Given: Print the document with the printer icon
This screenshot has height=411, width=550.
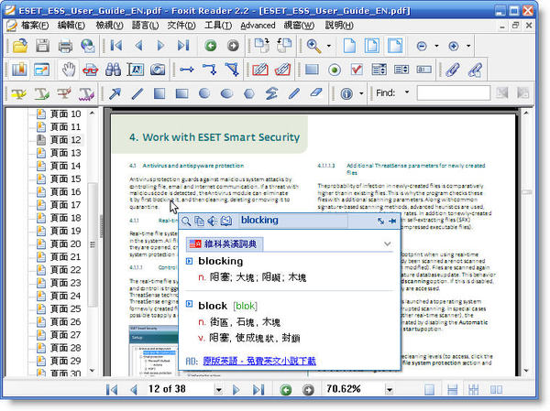Looking at the screenshot, I should (x=65, y=46).
